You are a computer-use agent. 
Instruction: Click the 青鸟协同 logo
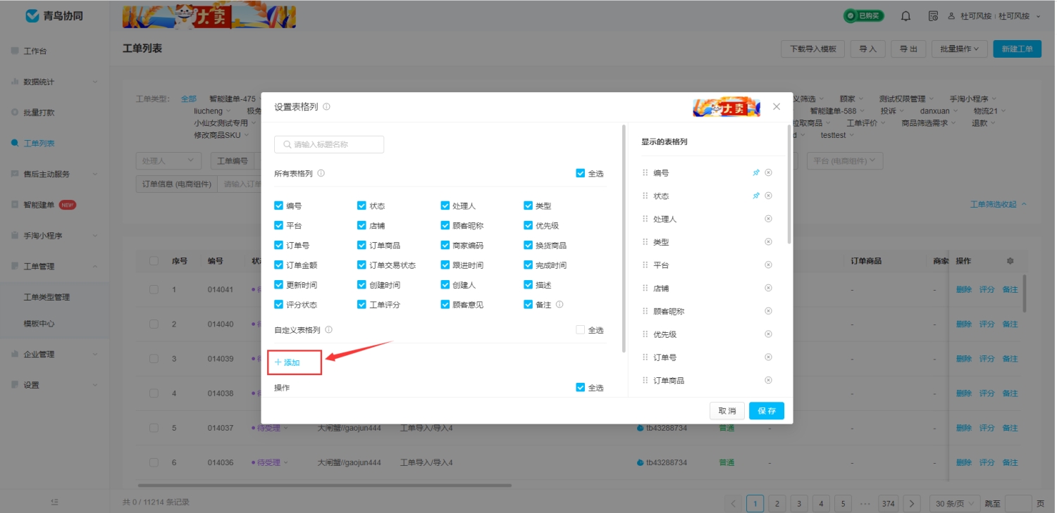coord(54,15)
